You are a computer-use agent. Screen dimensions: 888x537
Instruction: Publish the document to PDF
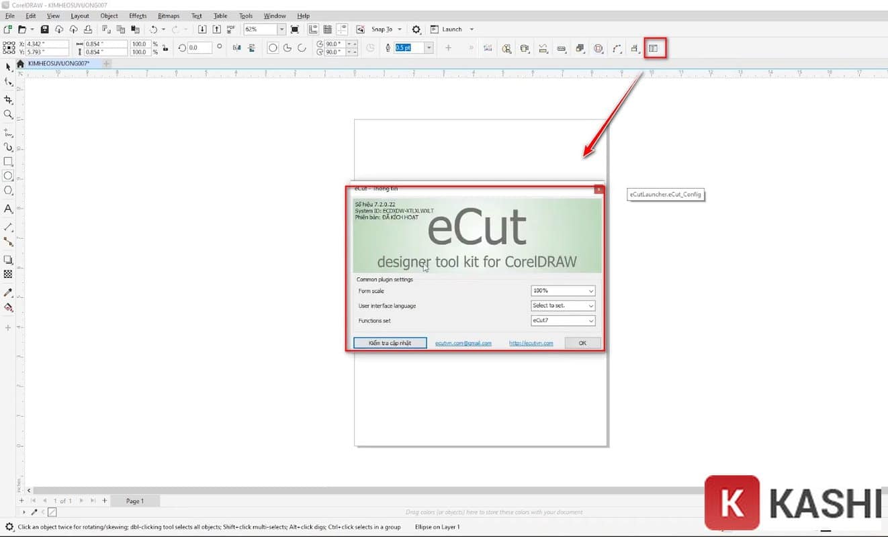(x=231, y=30)
